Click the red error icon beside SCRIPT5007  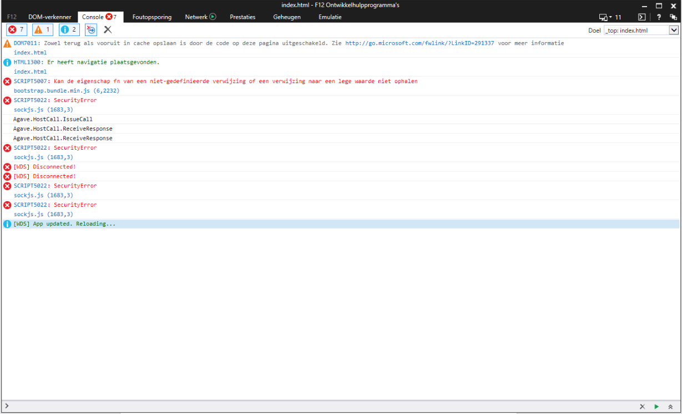tap(7, 81)
